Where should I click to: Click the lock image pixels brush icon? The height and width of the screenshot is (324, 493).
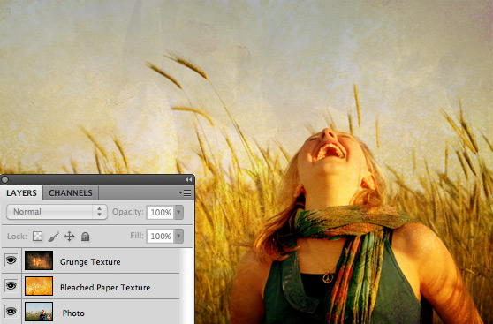(x=53, y=237)
